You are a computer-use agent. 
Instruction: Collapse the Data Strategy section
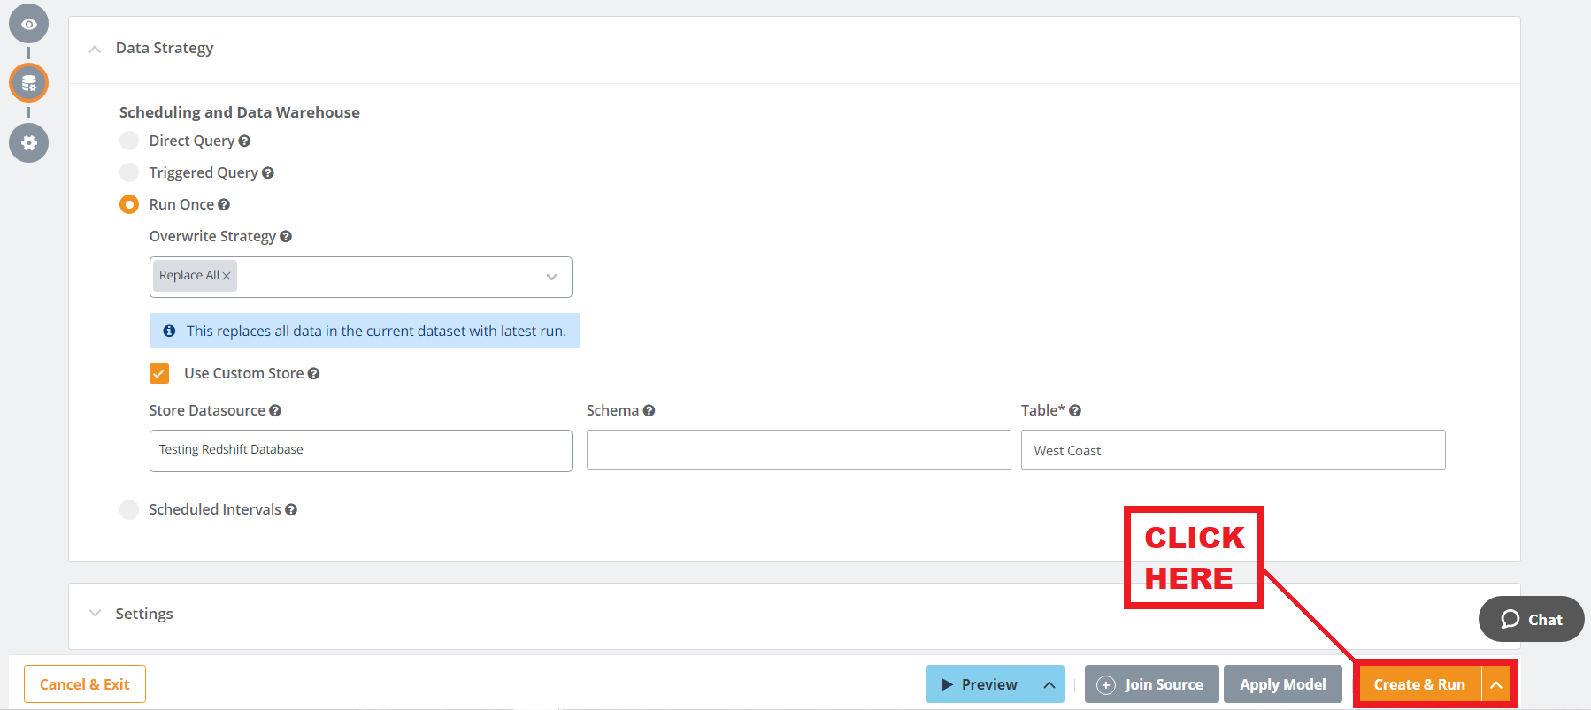click(x=95, y=49)
